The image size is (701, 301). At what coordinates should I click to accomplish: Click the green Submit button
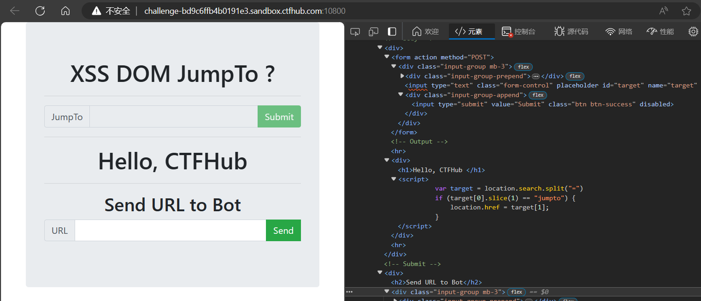(279, 116)
